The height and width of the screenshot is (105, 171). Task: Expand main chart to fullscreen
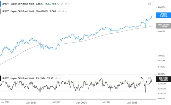[153, 4]
